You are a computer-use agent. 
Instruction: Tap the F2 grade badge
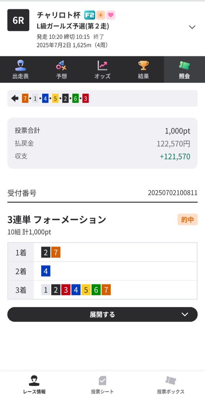[x=89, y=15]
